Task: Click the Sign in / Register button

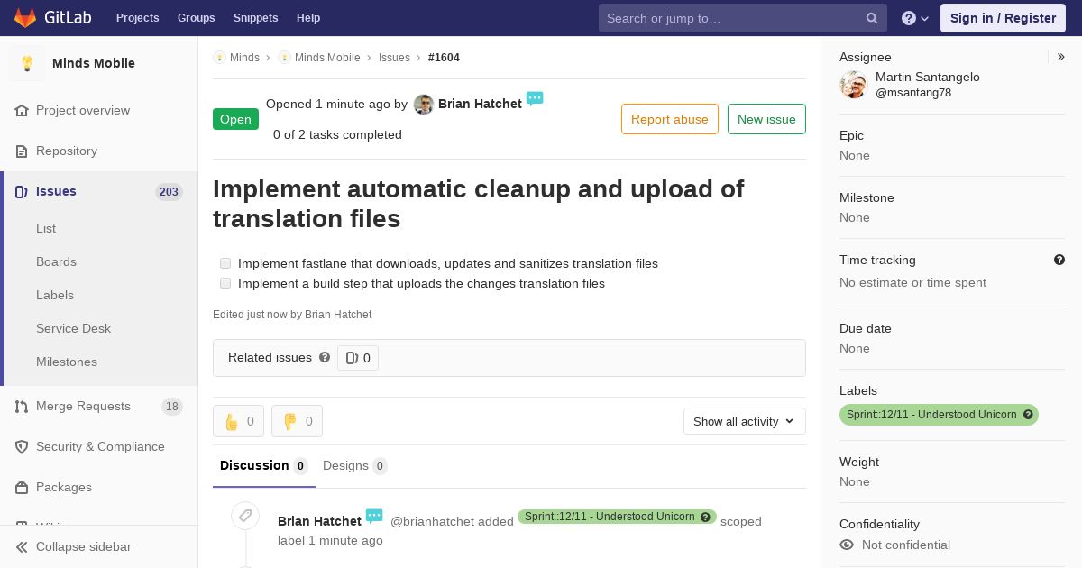Action: (1003, 18)
